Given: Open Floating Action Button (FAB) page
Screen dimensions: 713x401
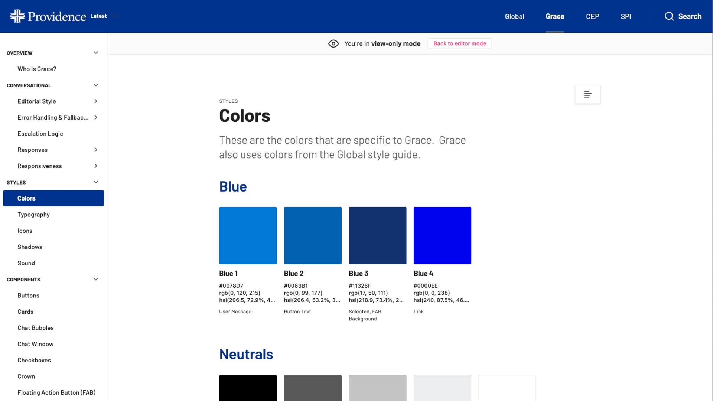Looking at the screenshot, I should pyautogui.click(x=56, y=392).
